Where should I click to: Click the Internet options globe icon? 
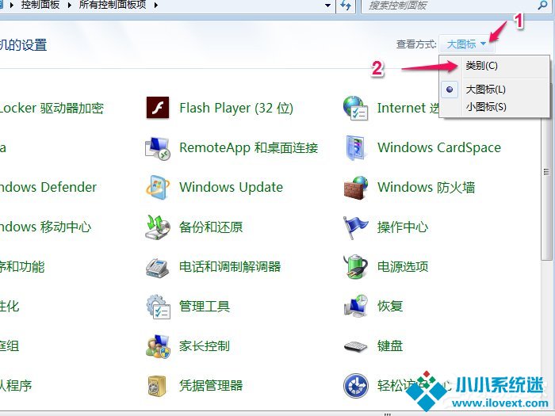pyautogui.click(x=355, y=108)
